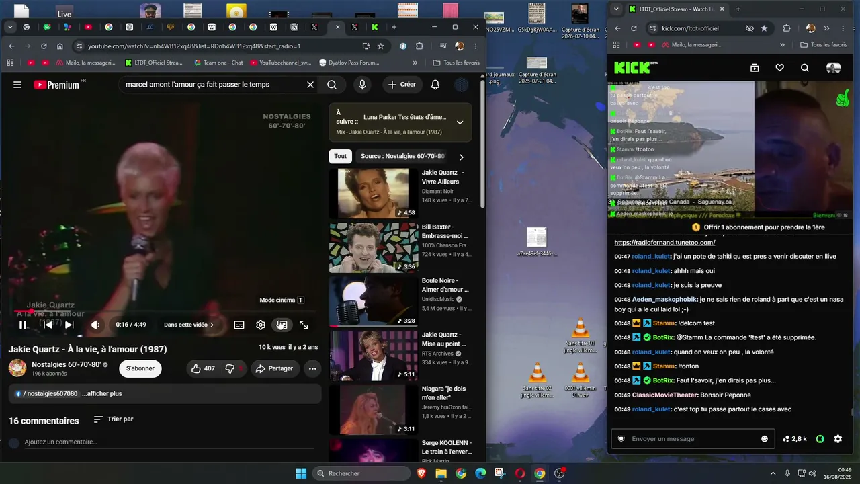
Task: Open 'LTDT_Officiel Strea...' bookmark in YouTube window
Action: pyautogui.click(x=154, y=63)
